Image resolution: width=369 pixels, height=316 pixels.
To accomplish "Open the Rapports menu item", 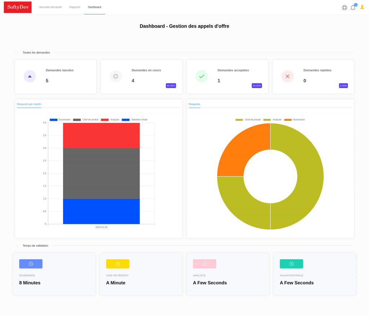I will pos(75,7).
